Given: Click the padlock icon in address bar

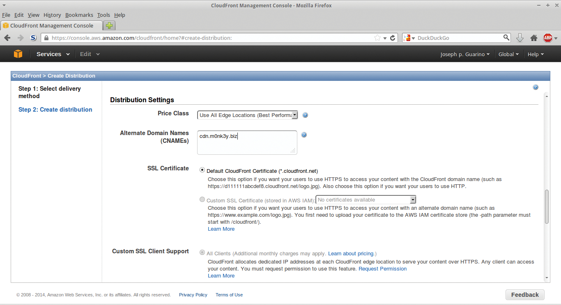Looking at the screenshot, I should (x=46, y=37).
